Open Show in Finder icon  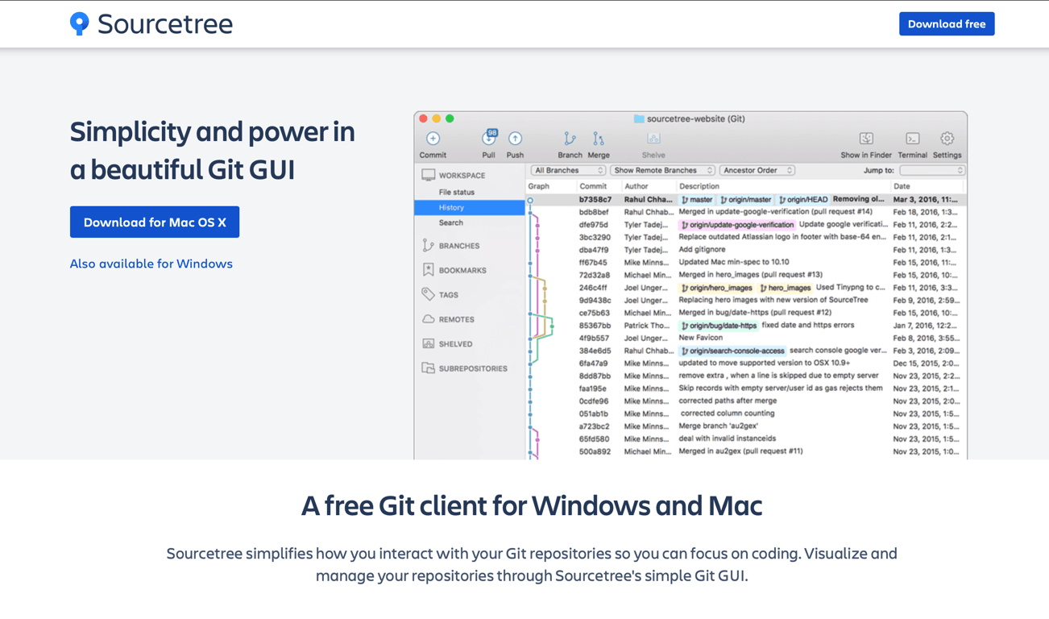pyautogui.click(x=866, y=139)
